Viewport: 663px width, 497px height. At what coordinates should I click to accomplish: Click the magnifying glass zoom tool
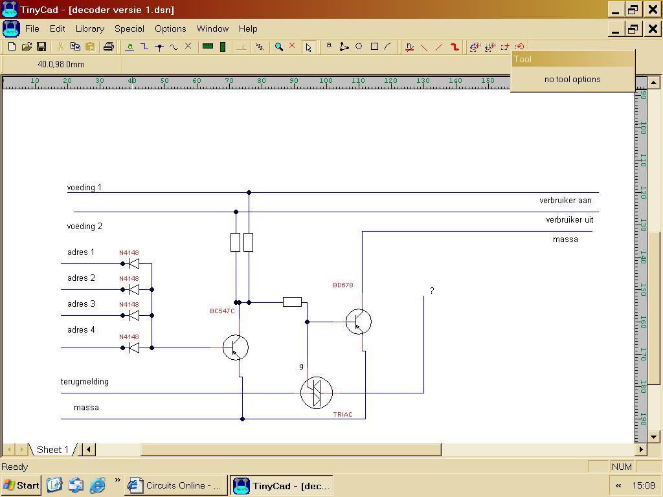click(278, 47)
